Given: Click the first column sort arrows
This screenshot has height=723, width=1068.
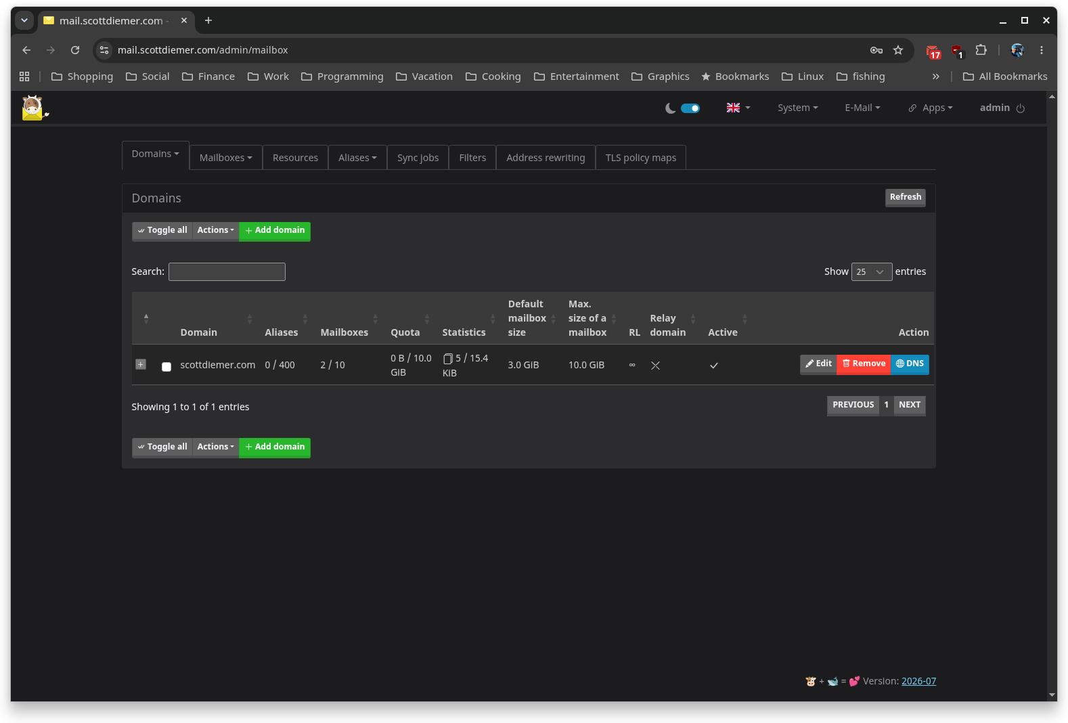Looking at the screenshot, I should click(146, 318).
